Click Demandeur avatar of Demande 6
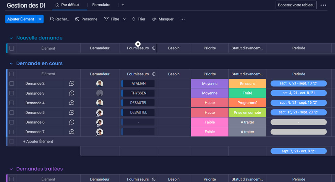Image resolution: width=335 pixels, height=182 pixels. (100, 122)
